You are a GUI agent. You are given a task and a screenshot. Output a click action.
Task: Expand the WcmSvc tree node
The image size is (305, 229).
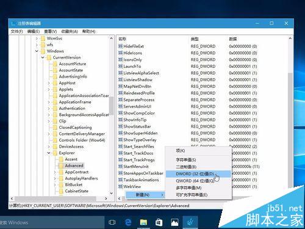(37, 38)
